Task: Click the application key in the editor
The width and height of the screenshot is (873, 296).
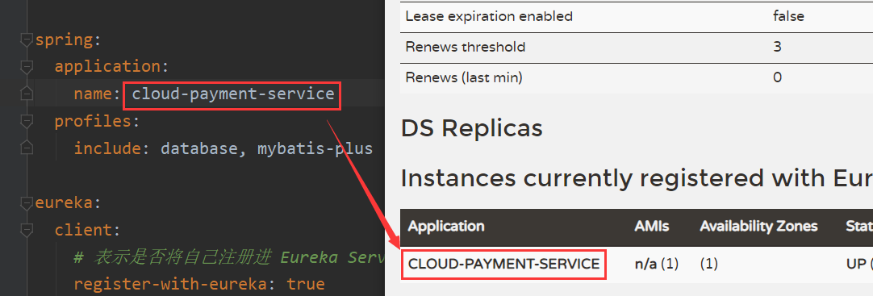Action: (108, 67)
